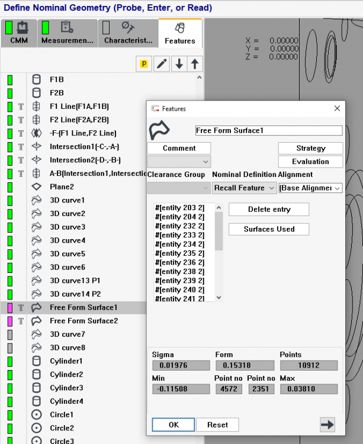
Task: Switch to the CMM tab
Action: point(18,33)
